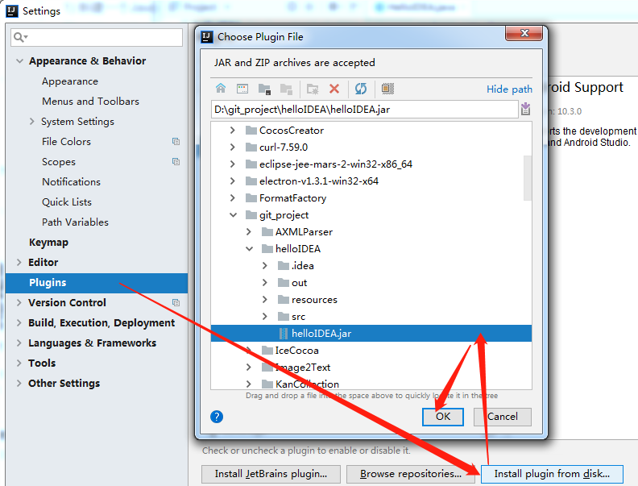Viewport: 638px width, 486px height.
Task: Create new folder icon in chooser toolbar
Action: (x=313, y=89)
